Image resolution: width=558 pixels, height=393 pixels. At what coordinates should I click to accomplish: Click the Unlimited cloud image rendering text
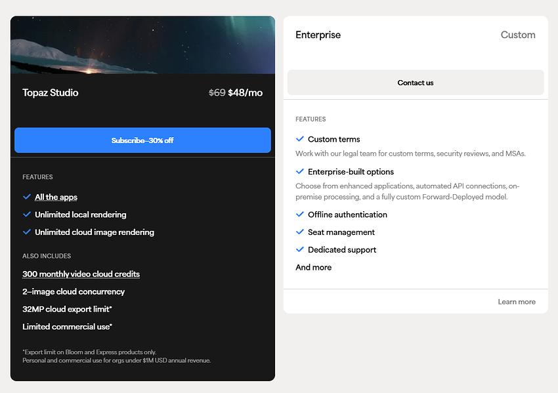click(x=95, y=232)
